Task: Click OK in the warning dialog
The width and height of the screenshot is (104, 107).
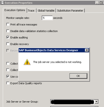Action: (78, 76)
